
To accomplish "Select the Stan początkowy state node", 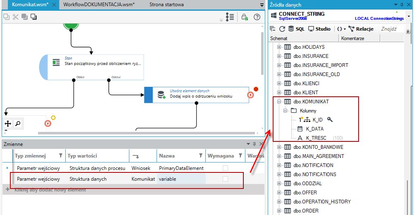I will tap(92, 67).
